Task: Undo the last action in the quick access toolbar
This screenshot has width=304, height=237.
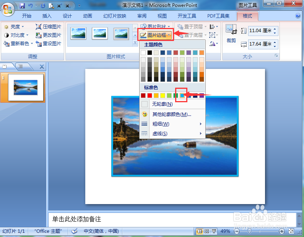Action: coord(31,6)
